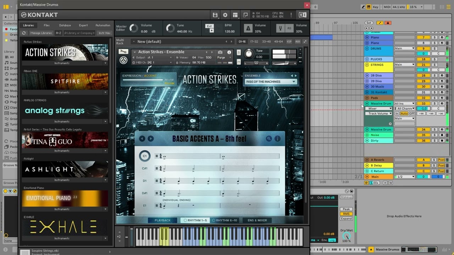Click the Manage Libraries button
This screenshot has height=255, width=454.
tap(41, 33)
